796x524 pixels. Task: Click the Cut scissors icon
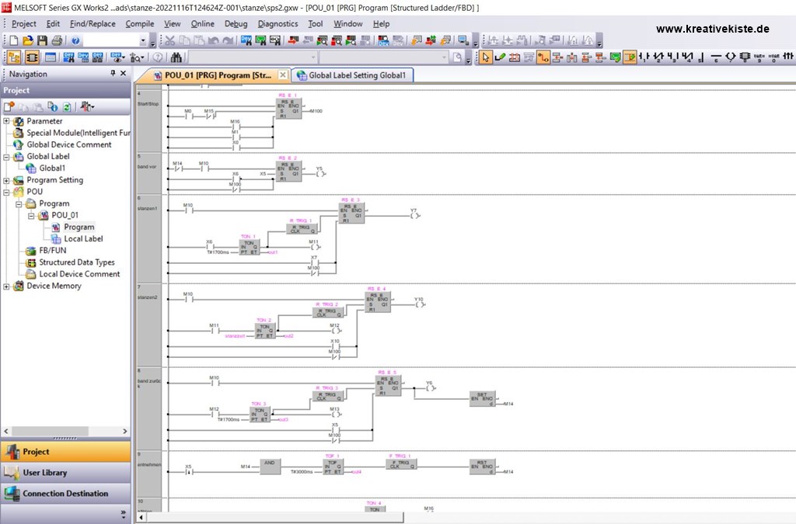[169, 40]
